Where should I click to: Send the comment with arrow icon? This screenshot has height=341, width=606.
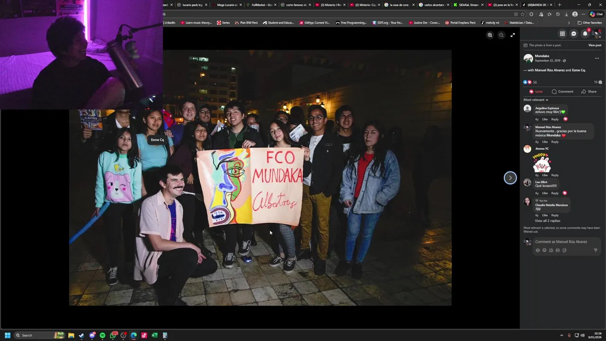coord(596,251)
